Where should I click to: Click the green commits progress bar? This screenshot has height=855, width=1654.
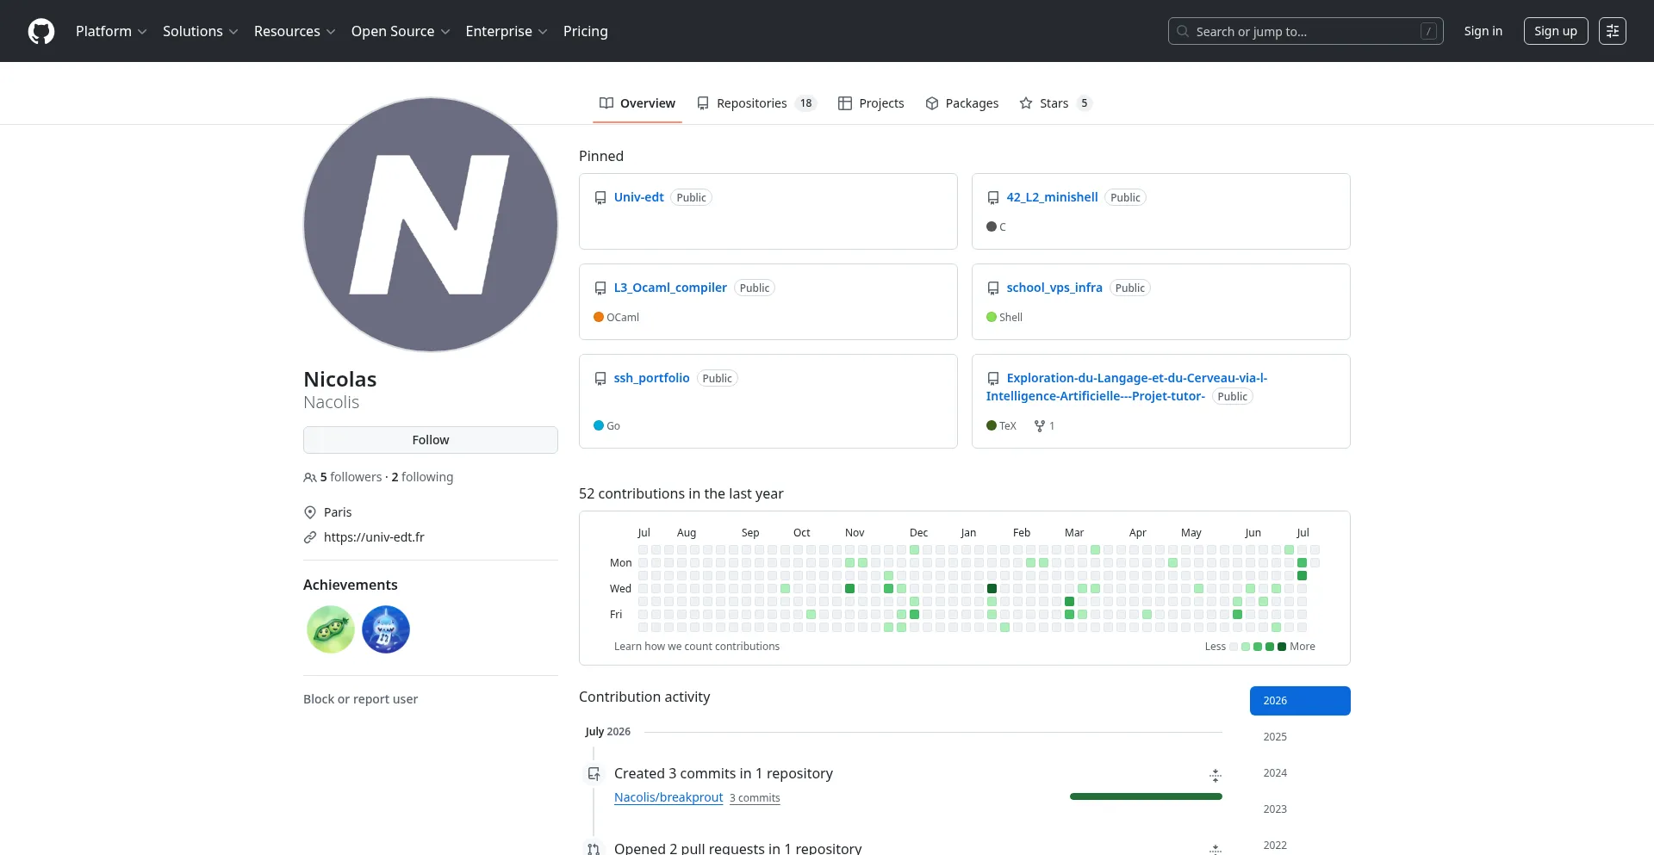point(1146,796)
